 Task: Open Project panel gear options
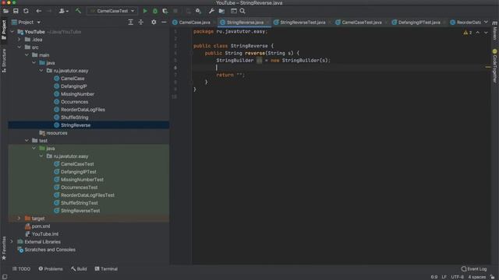click(154, 22)
